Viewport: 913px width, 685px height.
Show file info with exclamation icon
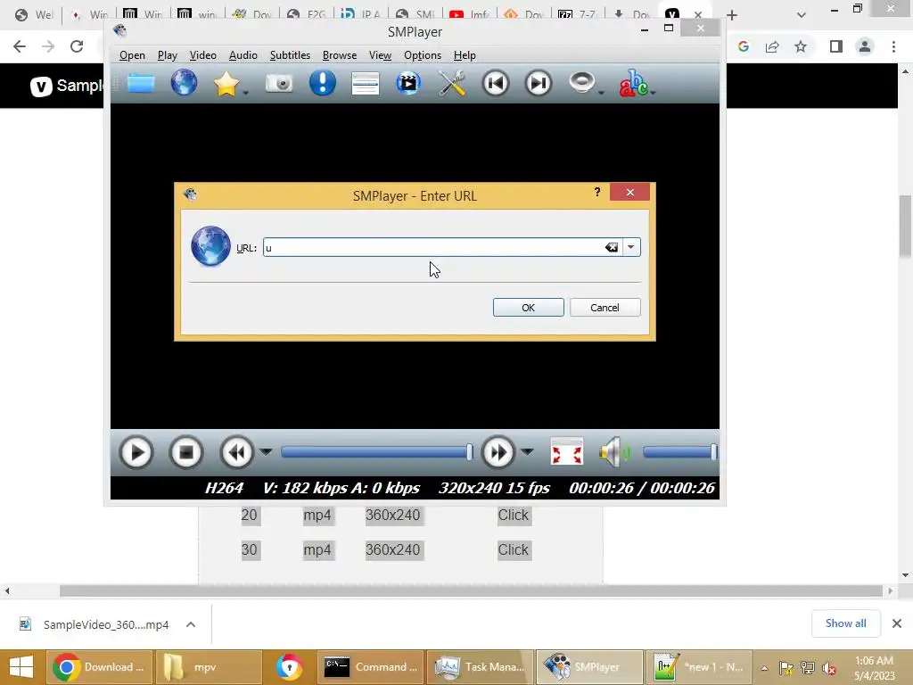click(323, 83)
